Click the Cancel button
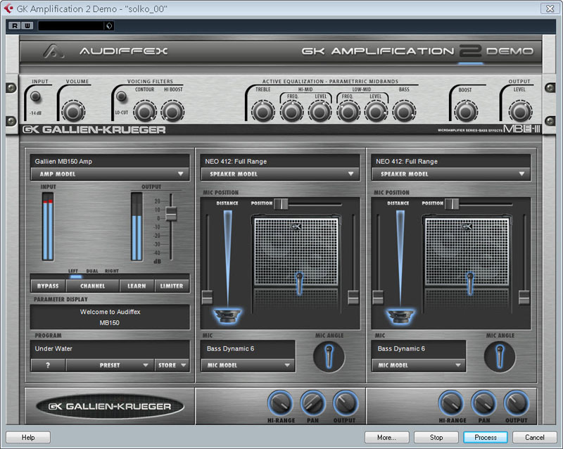This screenshot has width=563, height=449. tap(535, 437)
